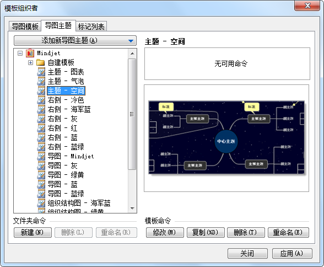Screen dimensions: 324x267
Task: Select the Mindjet root label
Action: click(x=48, y=53)
